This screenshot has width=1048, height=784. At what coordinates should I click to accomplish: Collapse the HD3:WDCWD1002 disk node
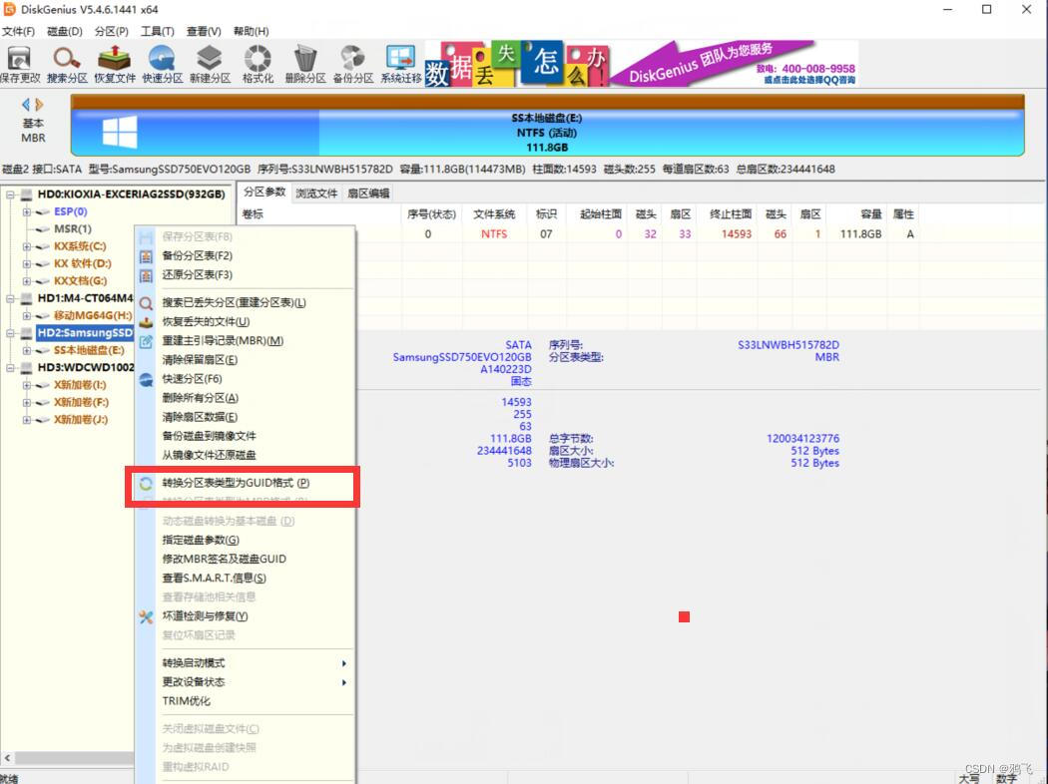pyautogui.click(x=11, y=368)
